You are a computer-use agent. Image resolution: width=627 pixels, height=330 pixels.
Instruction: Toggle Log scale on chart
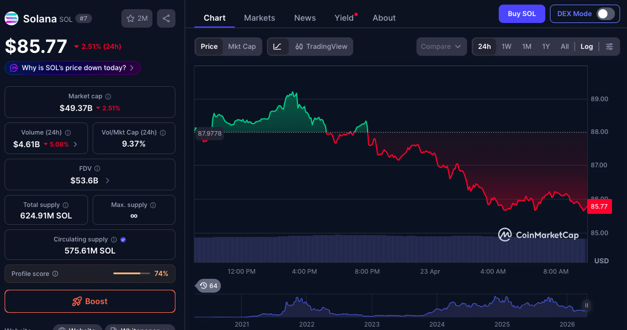587,47
